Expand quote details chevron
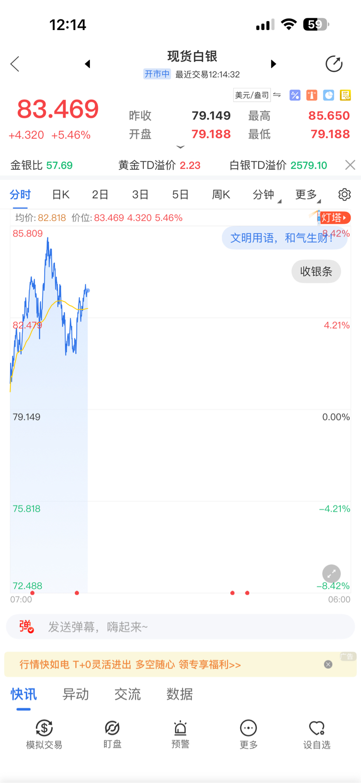 point(180,147)
